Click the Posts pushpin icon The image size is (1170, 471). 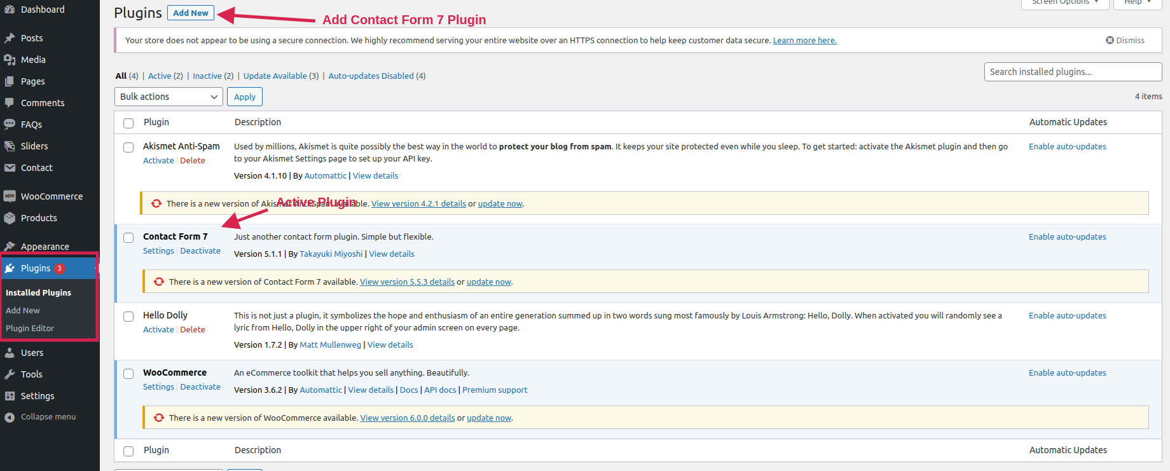[10, 38]
